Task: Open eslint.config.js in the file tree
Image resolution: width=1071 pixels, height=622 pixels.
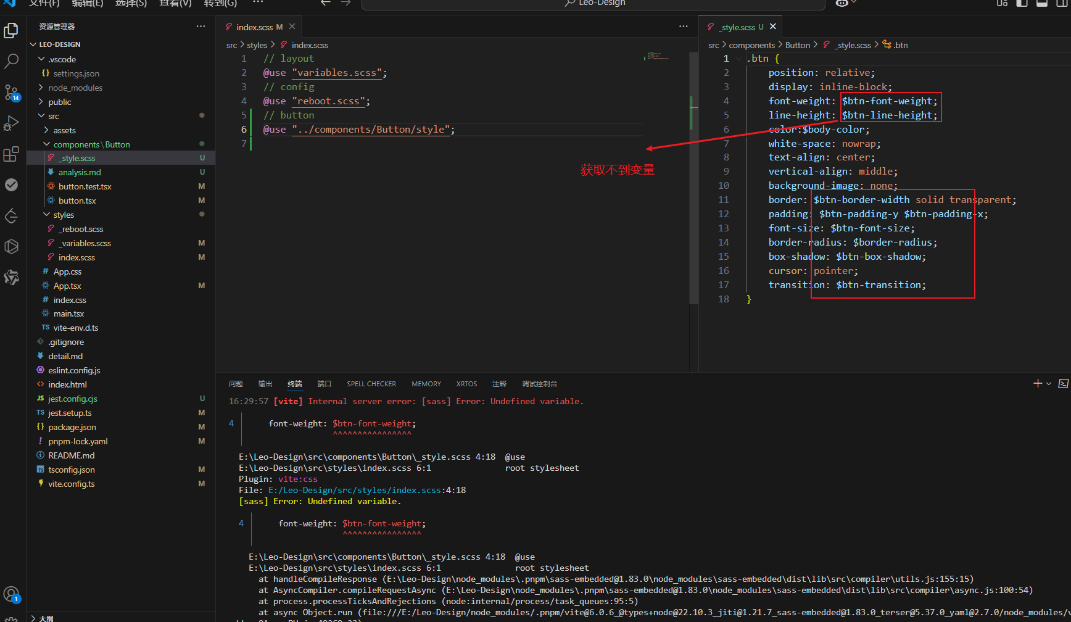Action: click(74, 370)
